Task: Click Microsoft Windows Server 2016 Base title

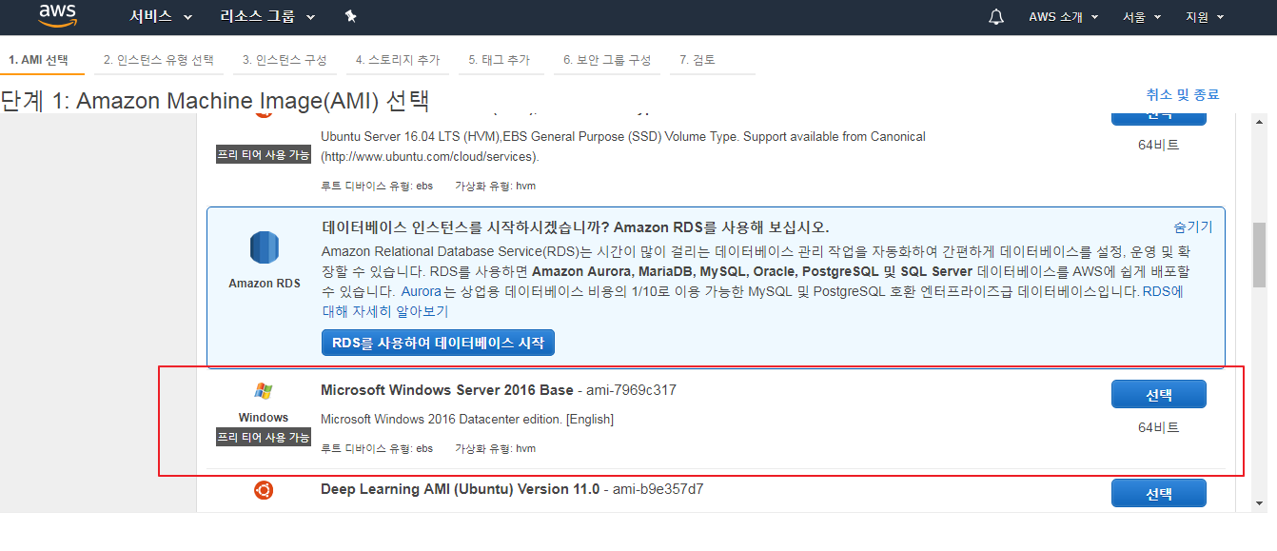Action: click(447, 390)
